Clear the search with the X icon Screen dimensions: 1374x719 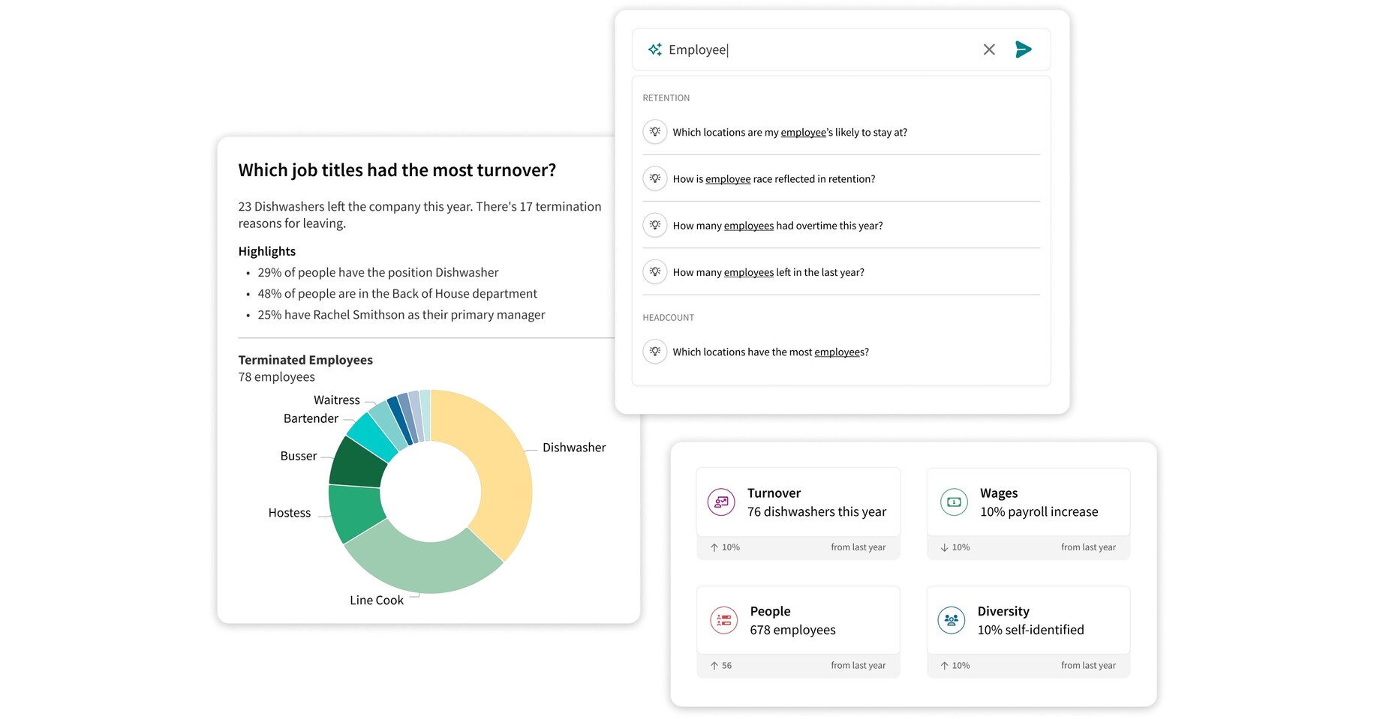(988, 49)
